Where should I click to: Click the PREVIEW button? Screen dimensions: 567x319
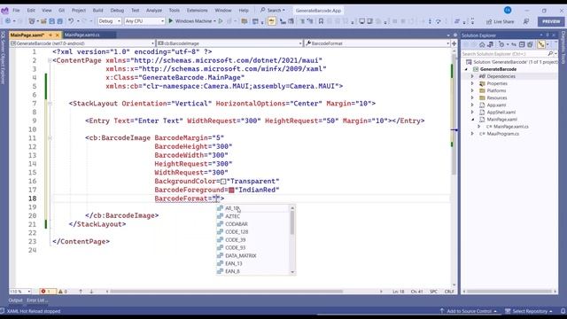tap(551, 21)
